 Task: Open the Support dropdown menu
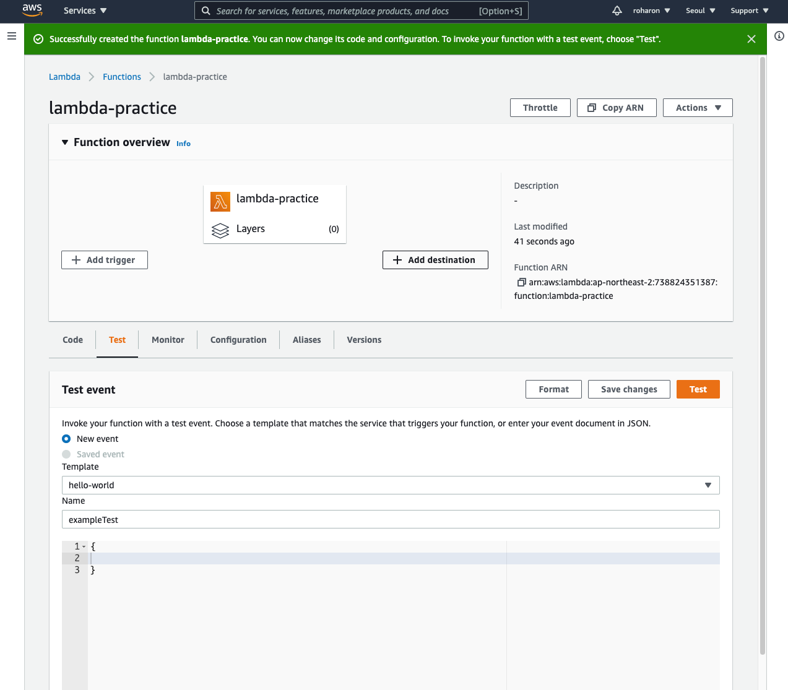tap(750, 11)
